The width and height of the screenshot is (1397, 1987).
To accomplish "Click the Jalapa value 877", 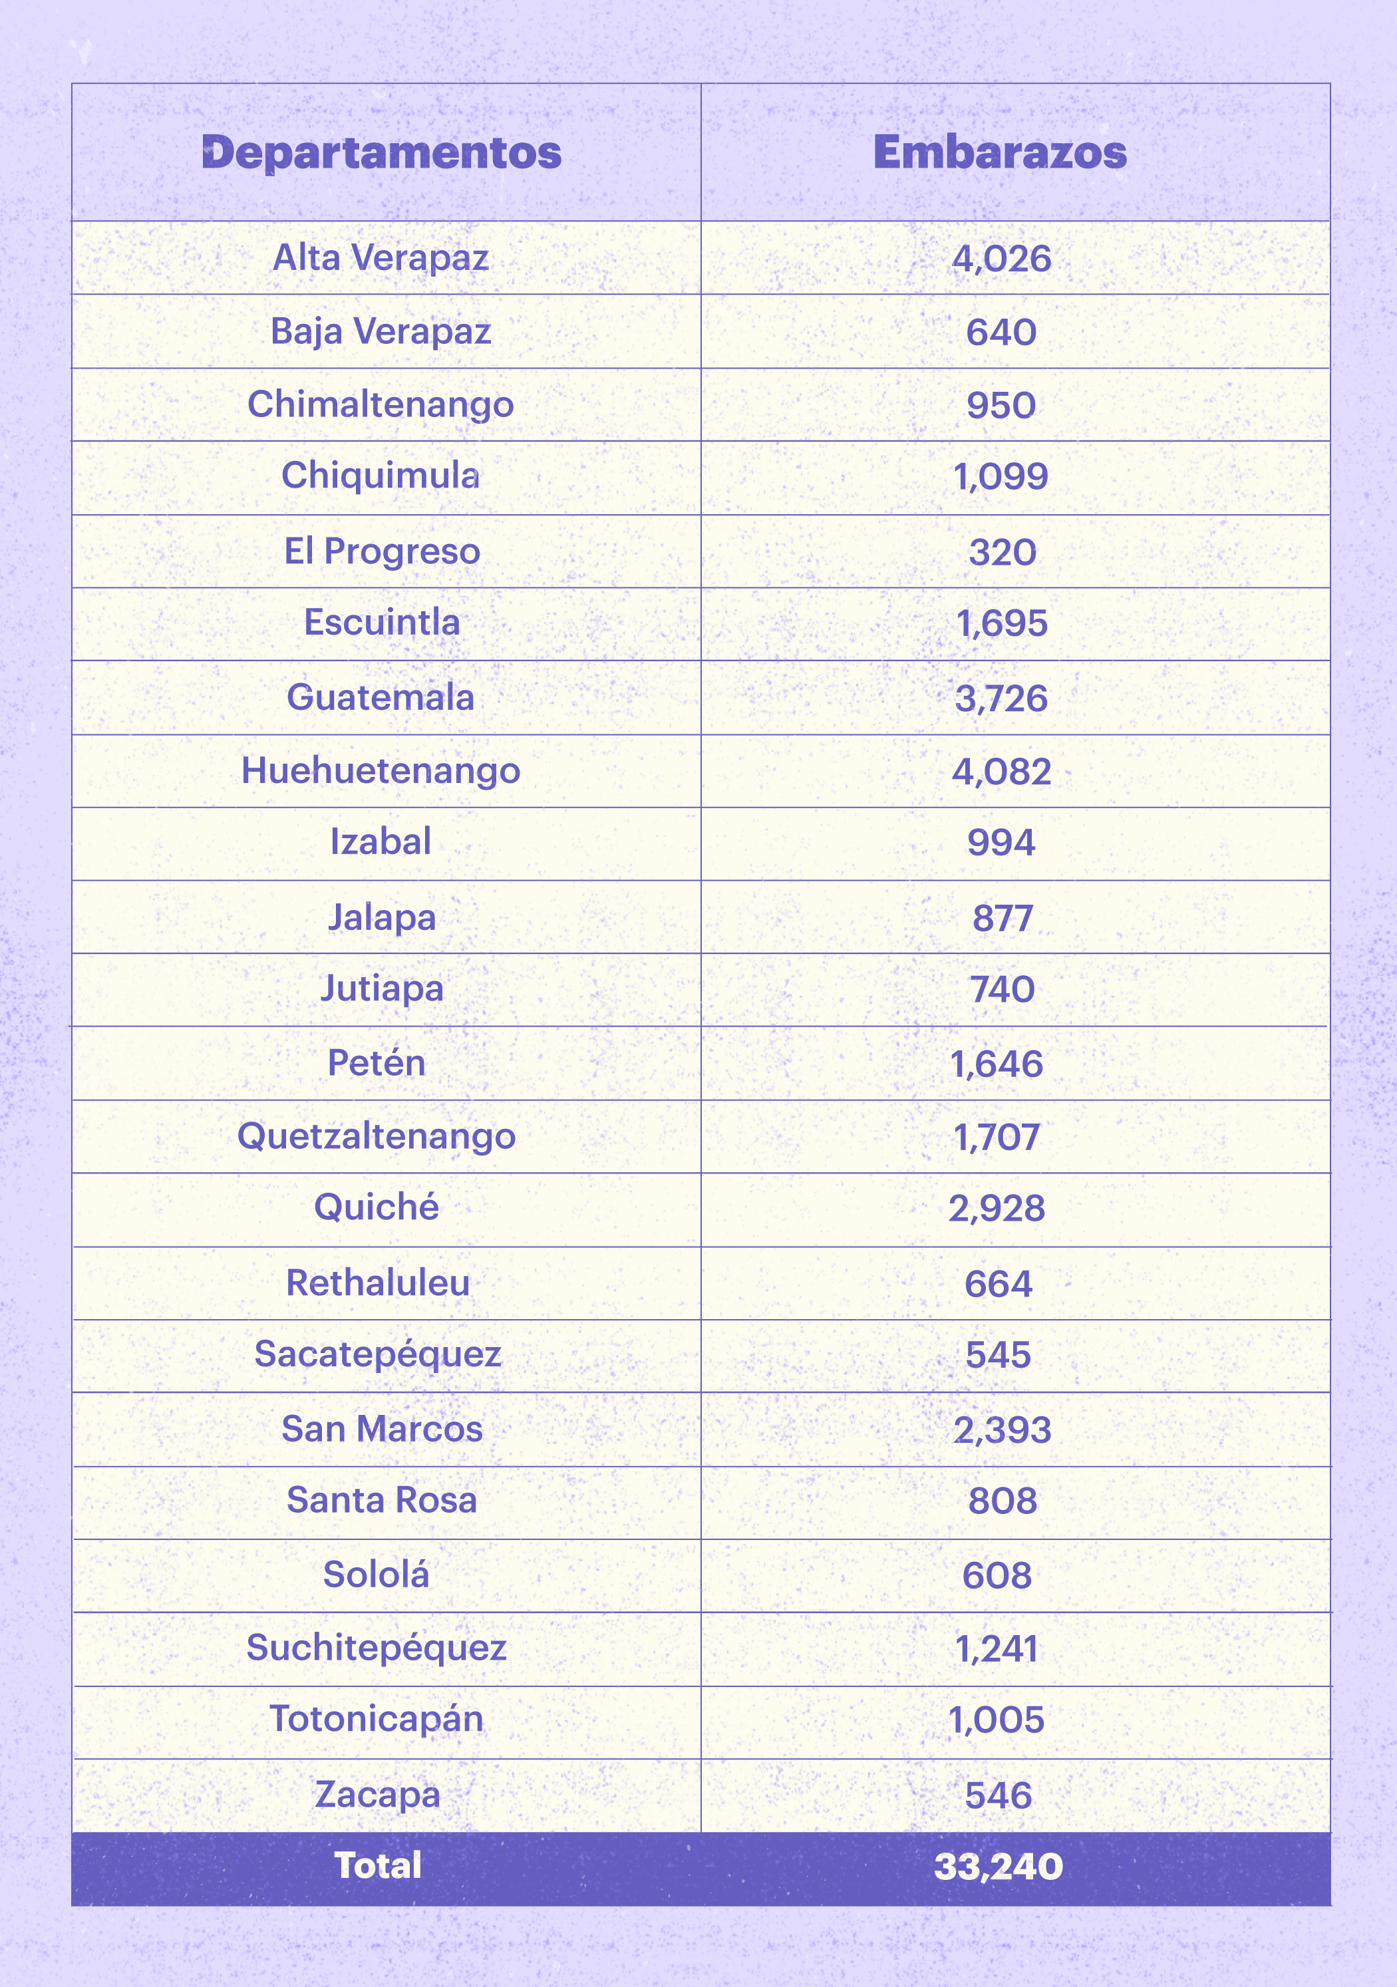I will point(1003,918).
